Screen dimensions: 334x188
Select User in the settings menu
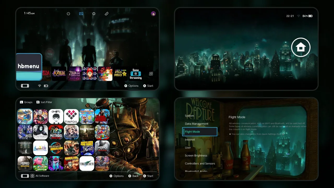(x=188, y=148)
